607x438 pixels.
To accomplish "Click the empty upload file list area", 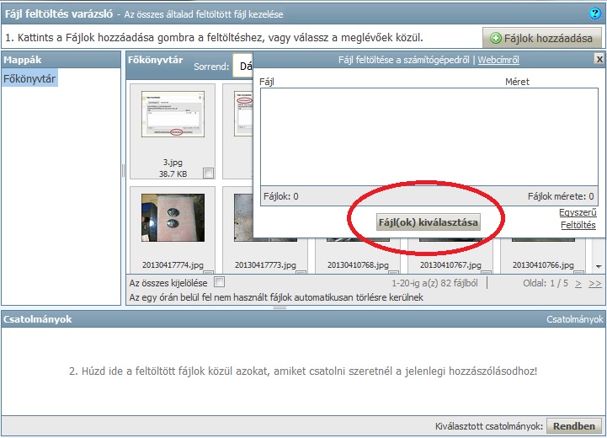I will tap(428, 135).
